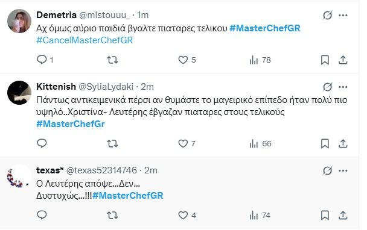This screenshot has width=367, height=230.
Task: Bookmark the texas* tweet
Action: pyautogui.click(x=325, y=215)
